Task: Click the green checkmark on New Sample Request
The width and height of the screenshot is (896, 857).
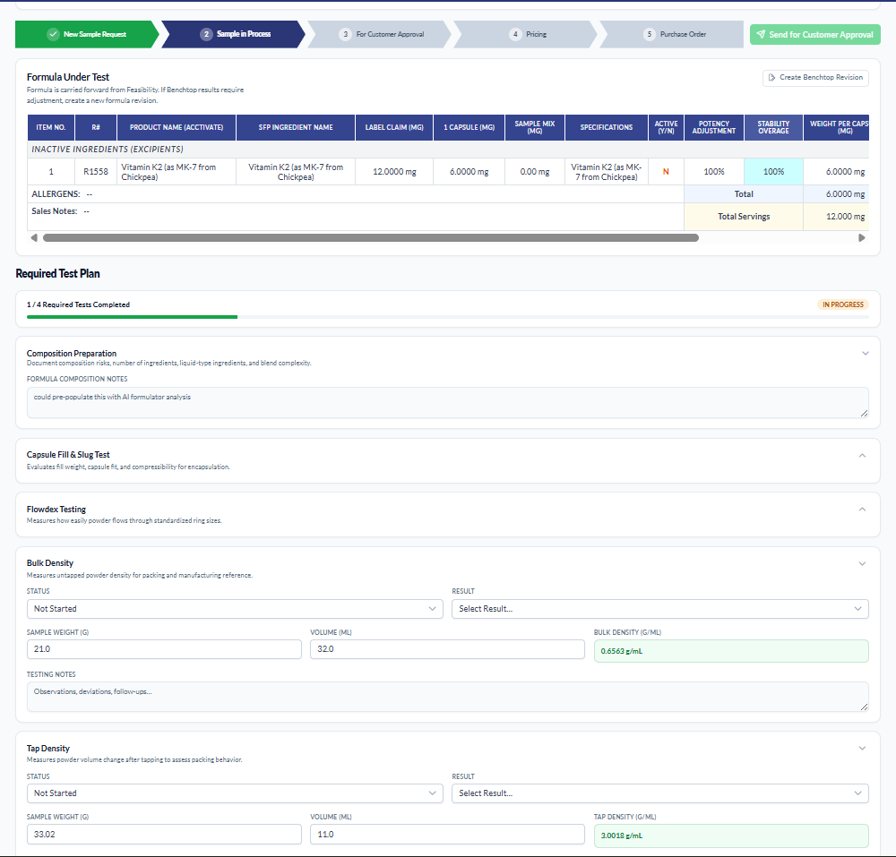Action: (53, 34)
